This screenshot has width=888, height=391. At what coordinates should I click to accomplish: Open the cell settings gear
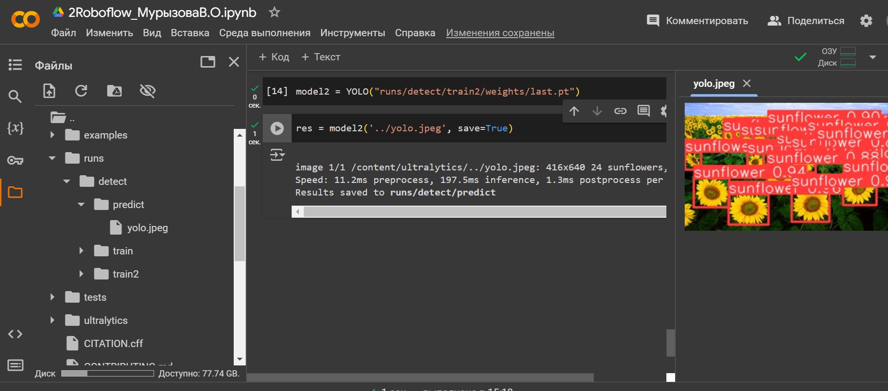tap(663, 111)
